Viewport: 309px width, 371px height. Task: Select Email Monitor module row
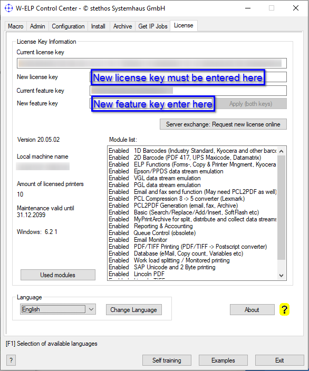(x=192, y=240)
